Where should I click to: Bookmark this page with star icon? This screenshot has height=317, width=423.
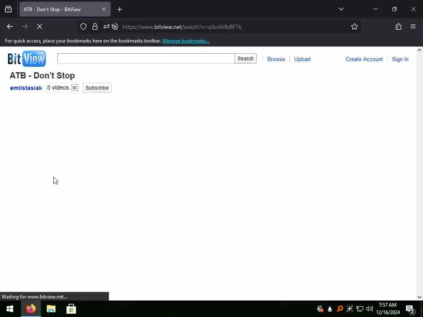pyautogui.click(x=354, y=27)
